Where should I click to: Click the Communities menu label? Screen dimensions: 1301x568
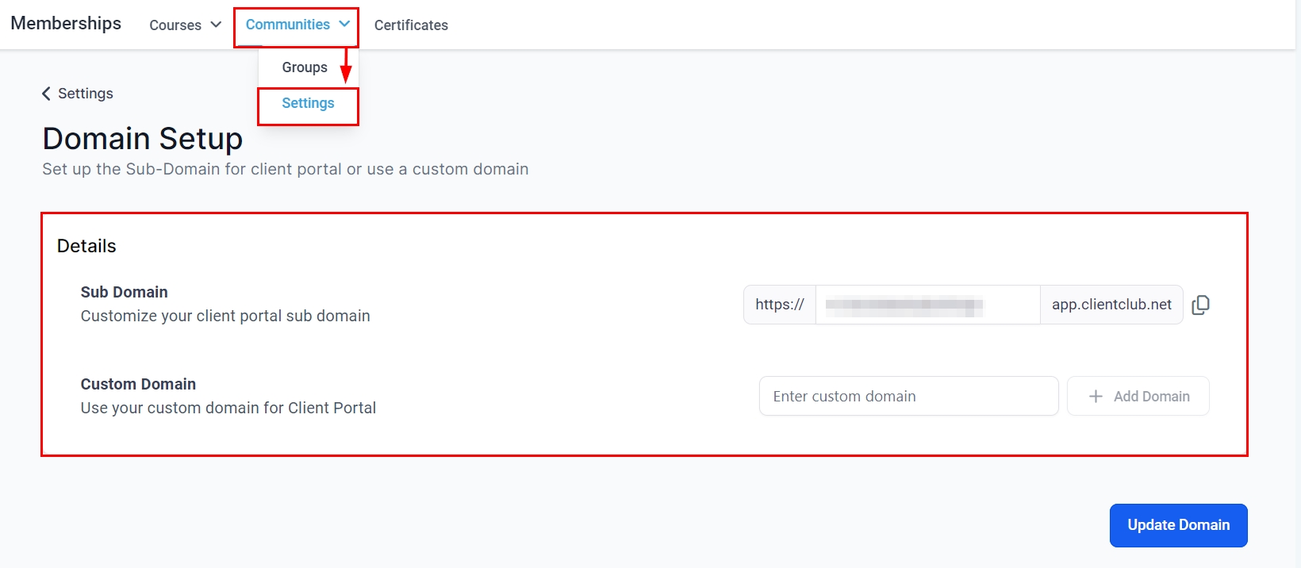tap(287, 25)
